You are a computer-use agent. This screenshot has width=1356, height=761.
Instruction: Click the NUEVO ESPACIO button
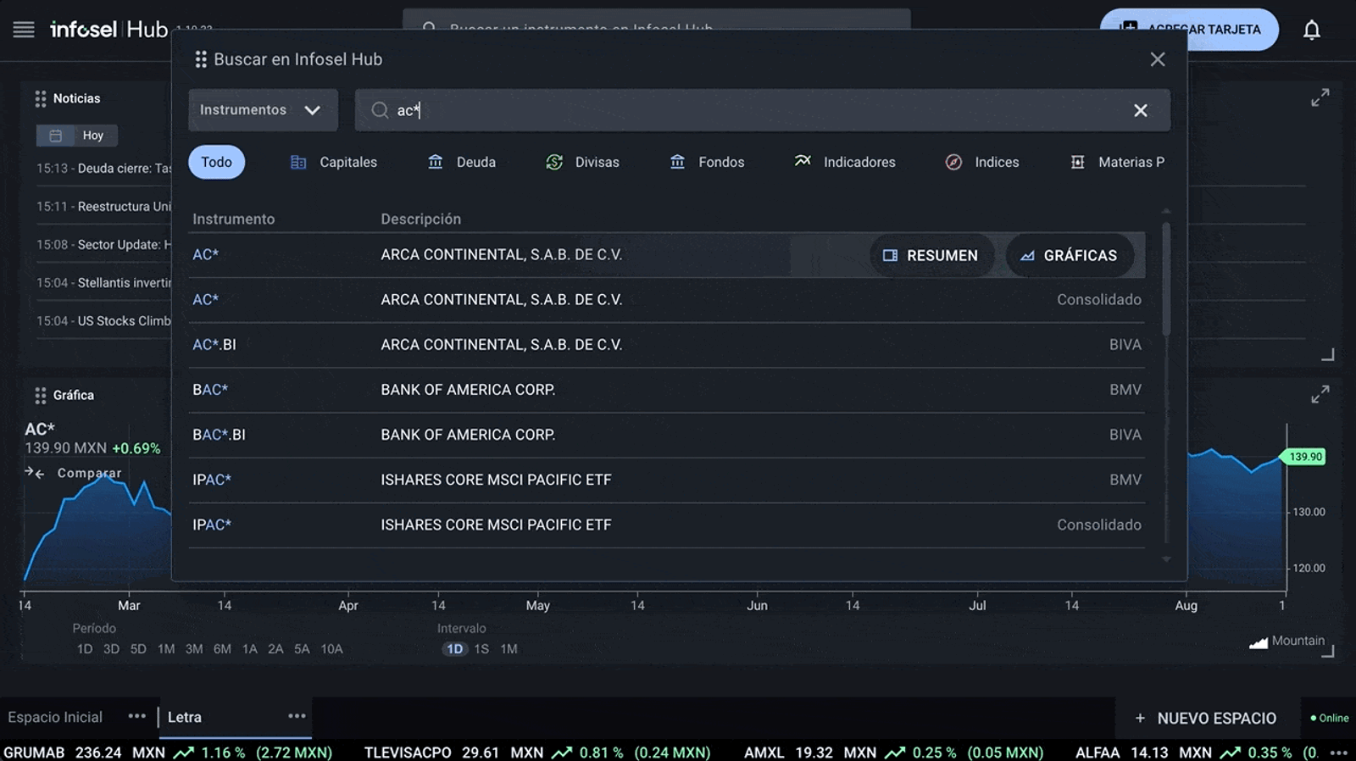1205,718
